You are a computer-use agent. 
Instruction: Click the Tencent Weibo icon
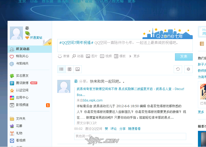pos(12,83)
